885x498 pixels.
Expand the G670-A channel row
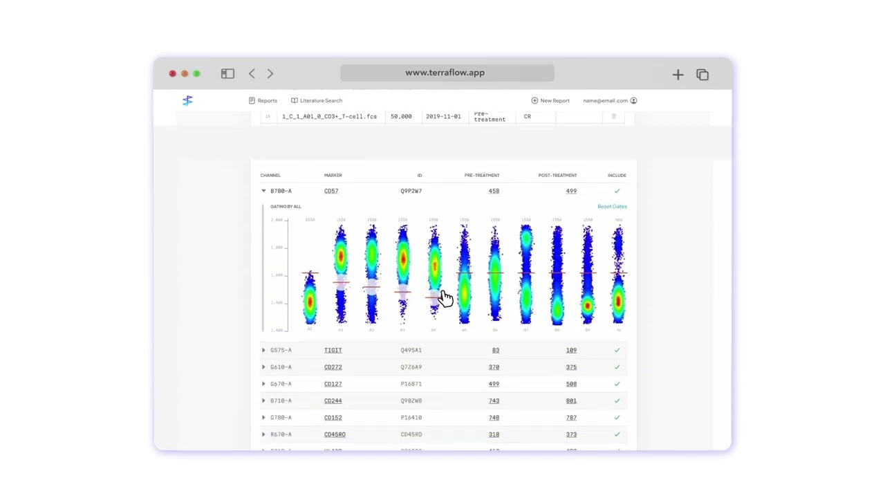[x=263, y=384]
